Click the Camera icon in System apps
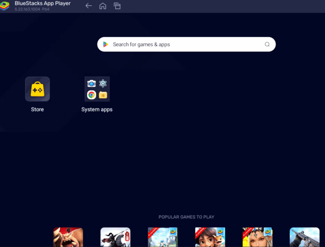 (x=92, y=83)
